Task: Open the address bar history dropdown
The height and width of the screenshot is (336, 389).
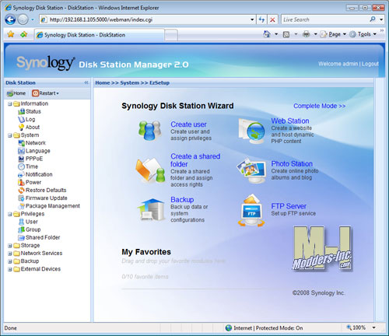Action: (x=252, y=19)
